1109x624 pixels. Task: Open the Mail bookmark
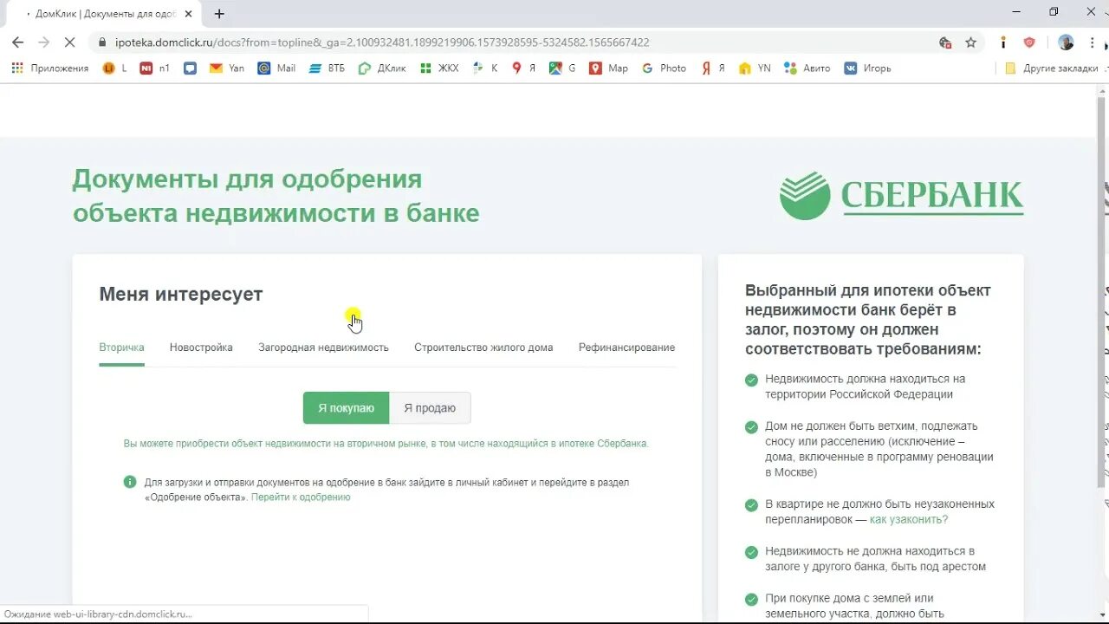click(x=276, y=68)
